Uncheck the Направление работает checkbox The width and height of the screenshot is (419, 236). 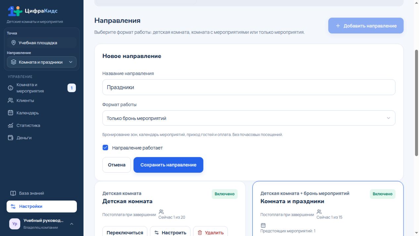(x=105, y=147)
